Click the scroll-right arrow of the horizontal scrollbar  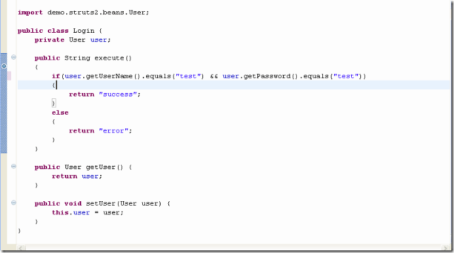coord(445,248)
